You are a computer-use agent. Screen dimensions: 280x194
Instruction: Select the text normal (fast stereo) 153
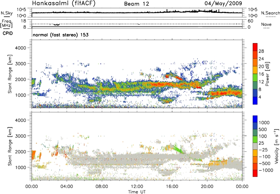[61, 35]
